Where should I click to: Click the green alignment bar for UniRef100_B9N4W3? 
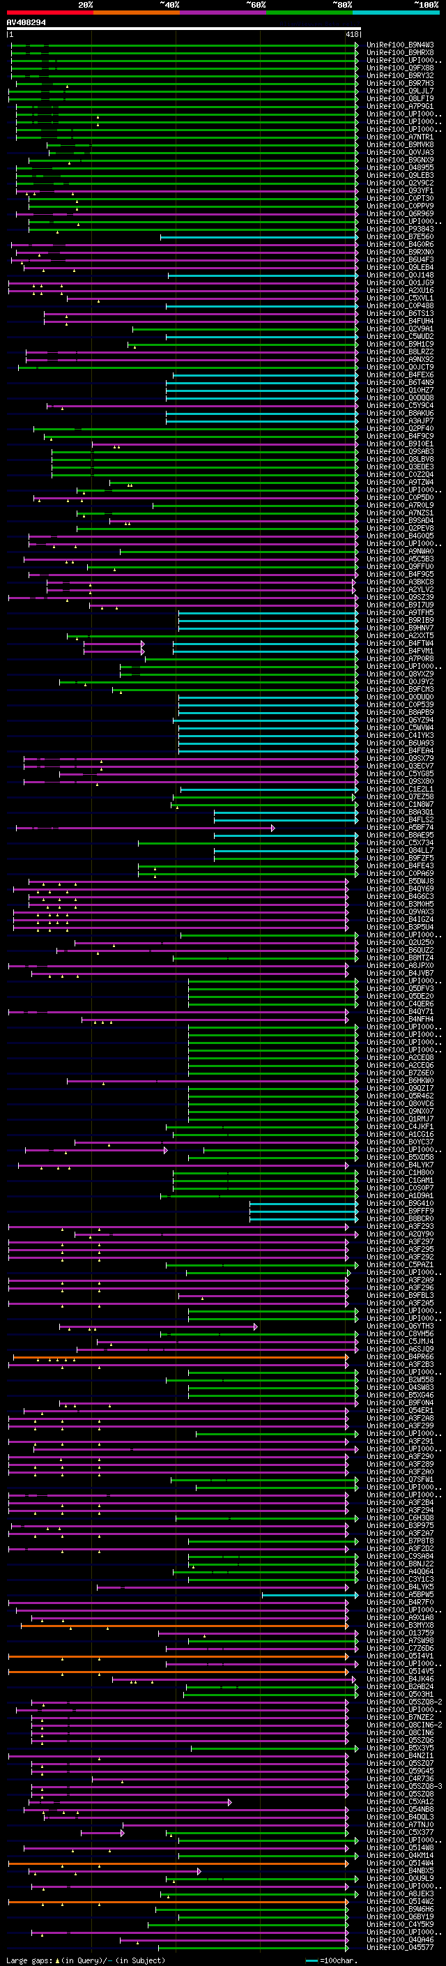185,45
